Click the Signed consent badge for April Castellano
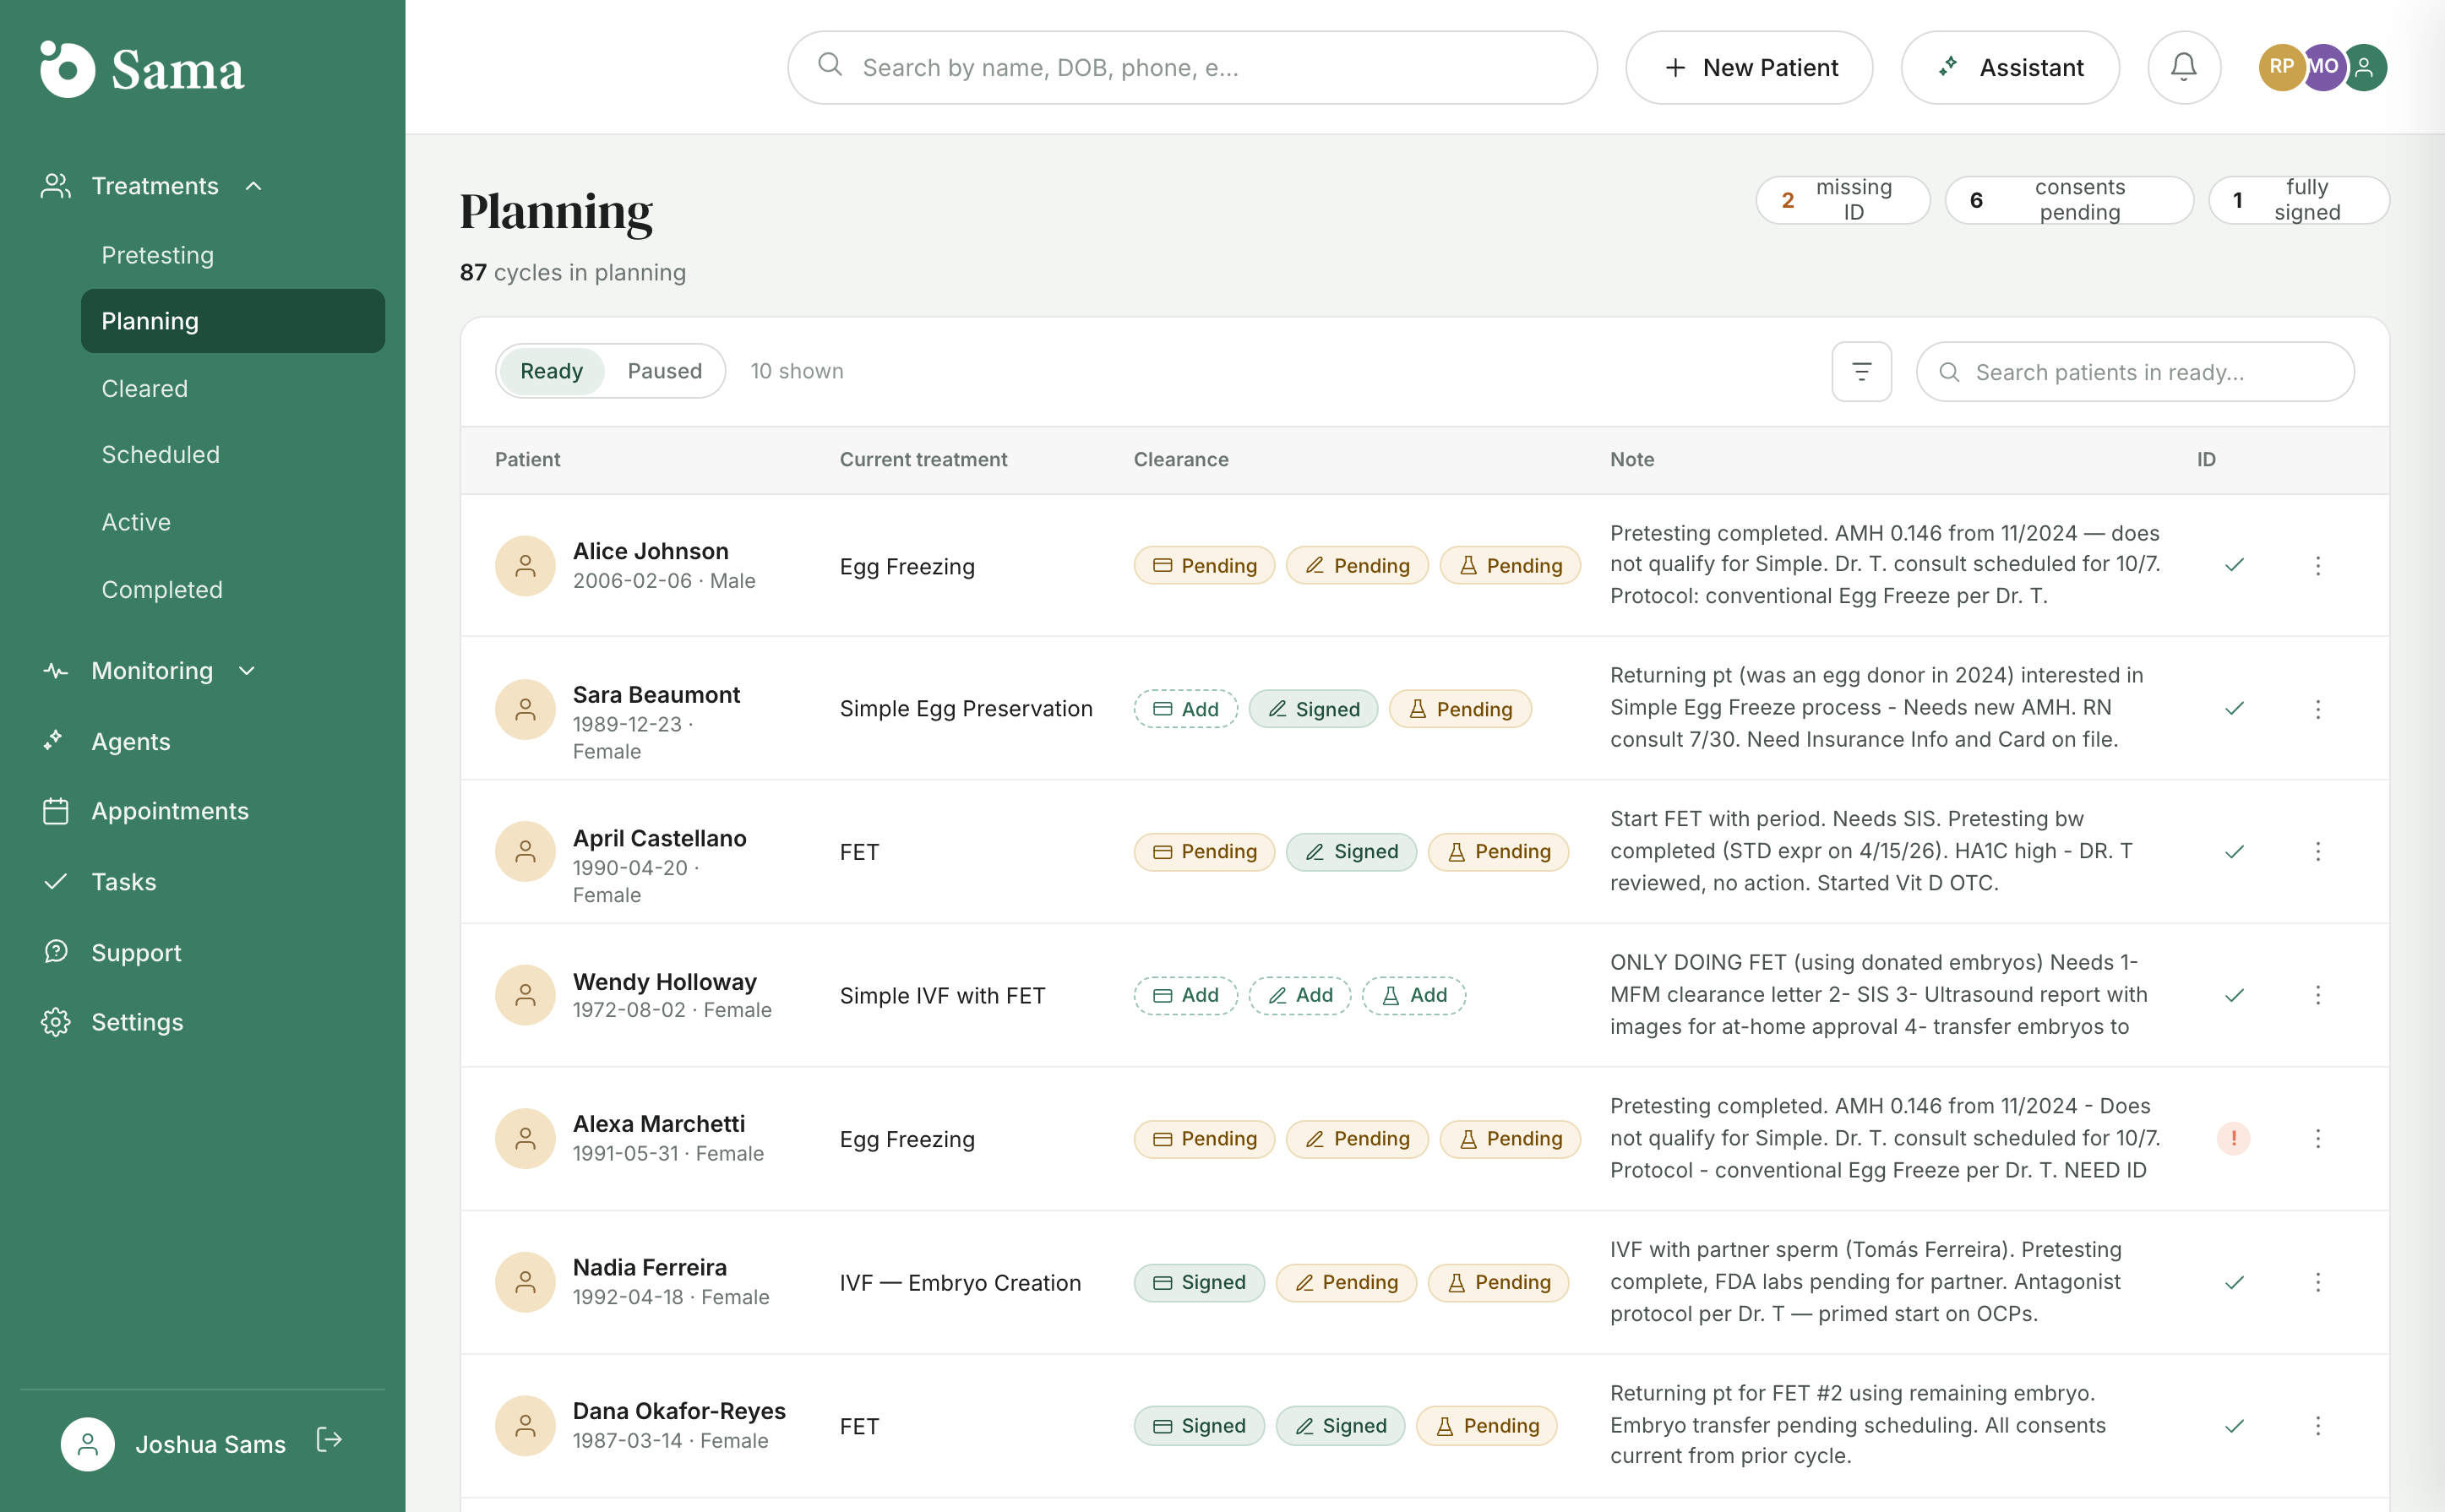Viewport: 2445px width, 1512px height. point(1351,852)
